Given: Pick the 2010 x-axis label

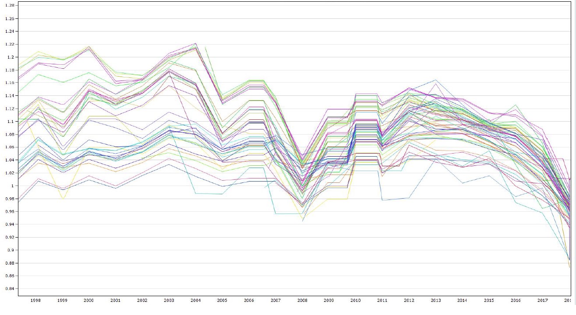Looking at the screenshot, I should 355,301.
